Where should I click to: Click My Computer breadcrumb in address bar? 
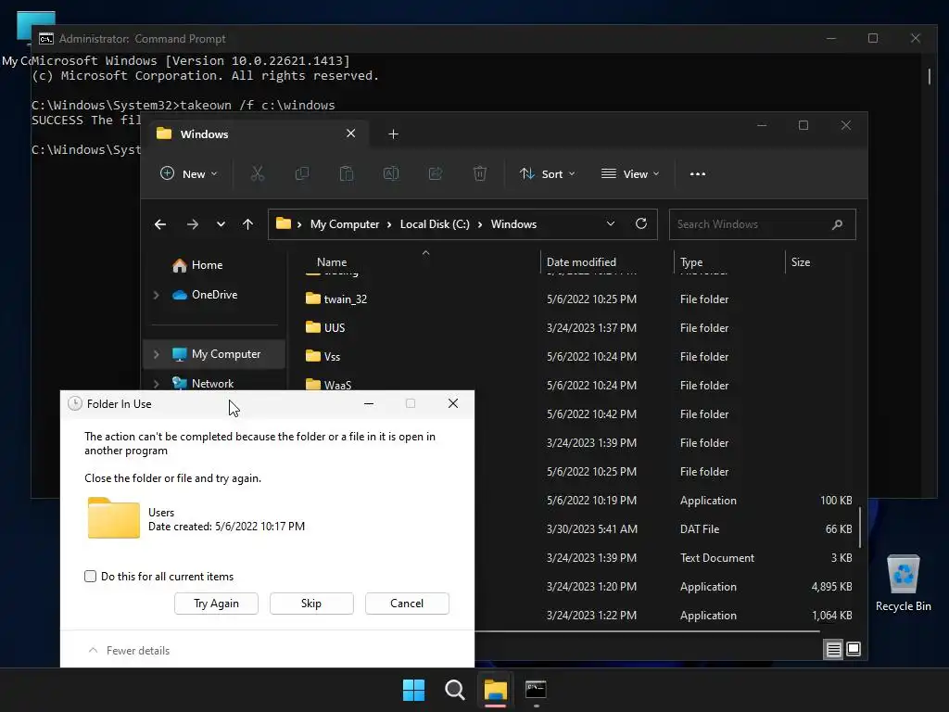(345, 224)
